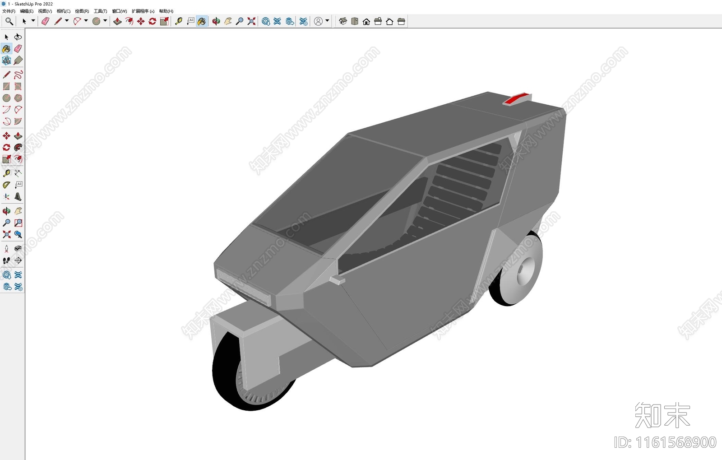Viewport: 722px width, 460px height.
Task: Open the 相机(C) menu
Action: click(x=64, y=11)
